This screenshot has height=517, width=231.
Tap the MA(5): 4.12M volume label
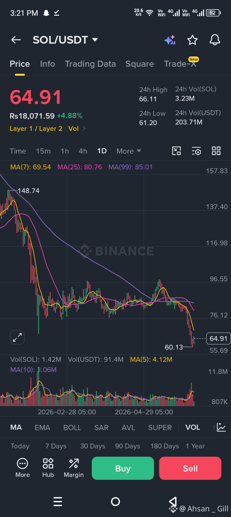point(151,360)
